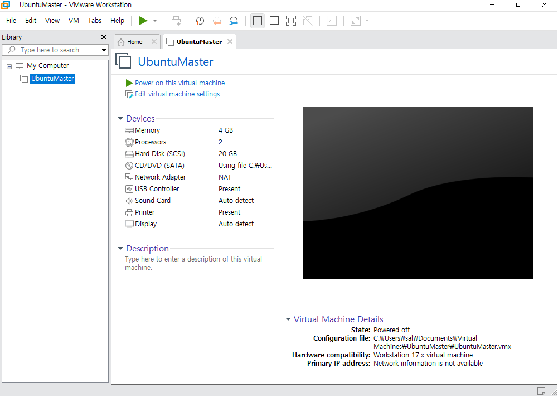Open the Tabs menu
The image size is (558, 397).
coord(95,20)
